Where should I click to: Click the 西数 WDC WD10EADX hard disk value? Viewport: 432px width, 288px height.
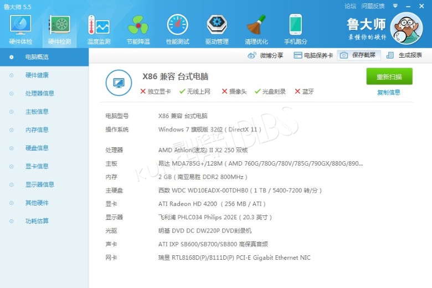[240, 191]
